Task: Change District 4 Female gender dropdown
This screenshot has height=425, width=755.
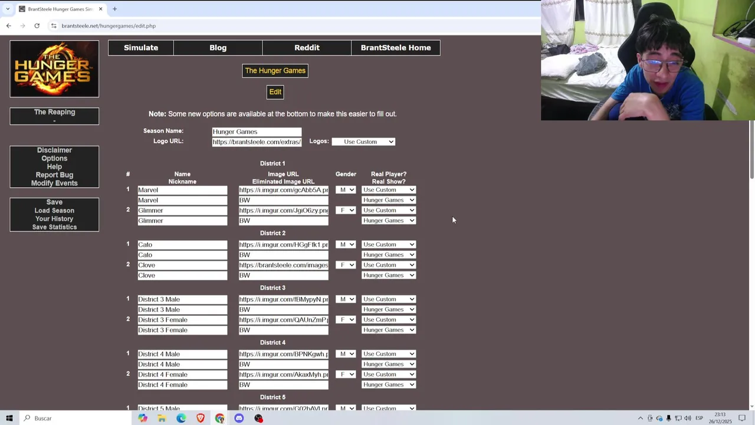Action: [x=346, y=375]
